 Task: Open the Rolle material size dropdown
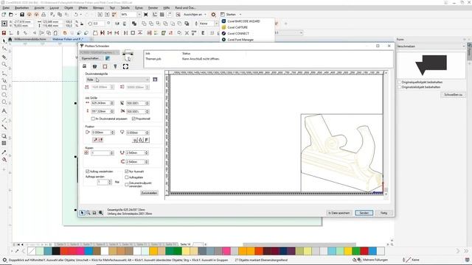click(x=118, y=79)
